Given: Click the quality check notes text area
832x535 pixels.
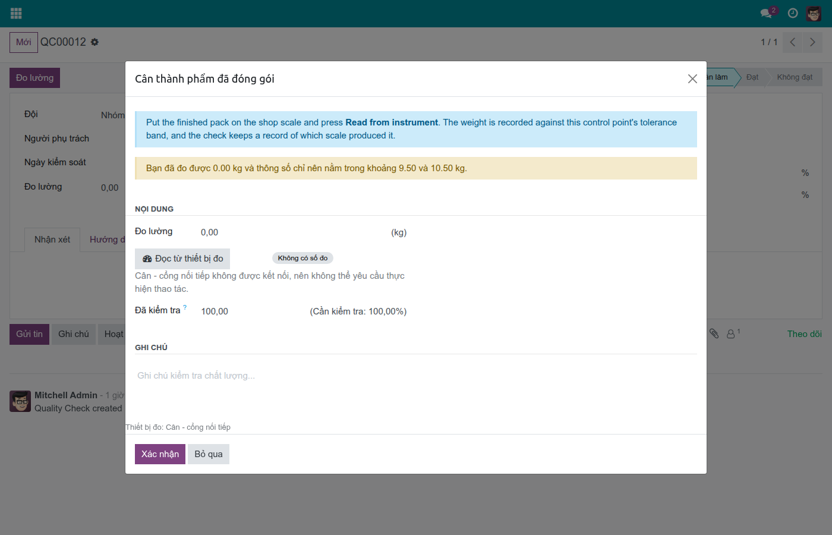Looking at the screenshot, I should [416, 376].
